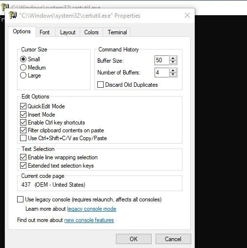Open the legacy console mode link
This screenshot has height=248, width=247.
coord(91,209)
